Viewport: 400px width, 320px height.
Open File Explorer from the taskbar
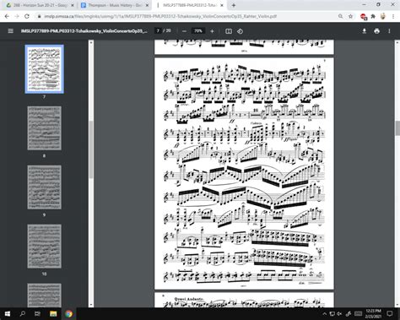[53, 313]
